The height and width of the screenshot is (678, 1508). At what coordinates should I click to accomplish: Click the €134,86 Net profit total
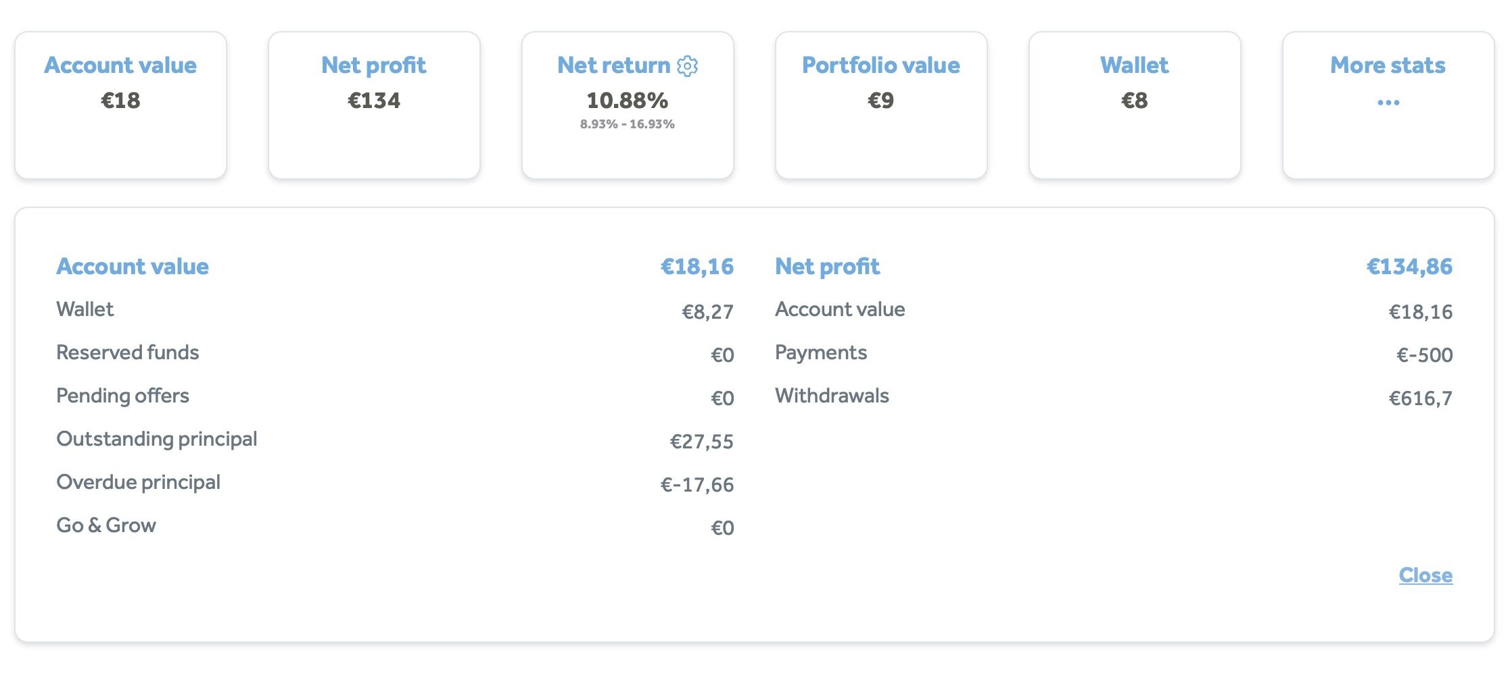pos(1409,267)
